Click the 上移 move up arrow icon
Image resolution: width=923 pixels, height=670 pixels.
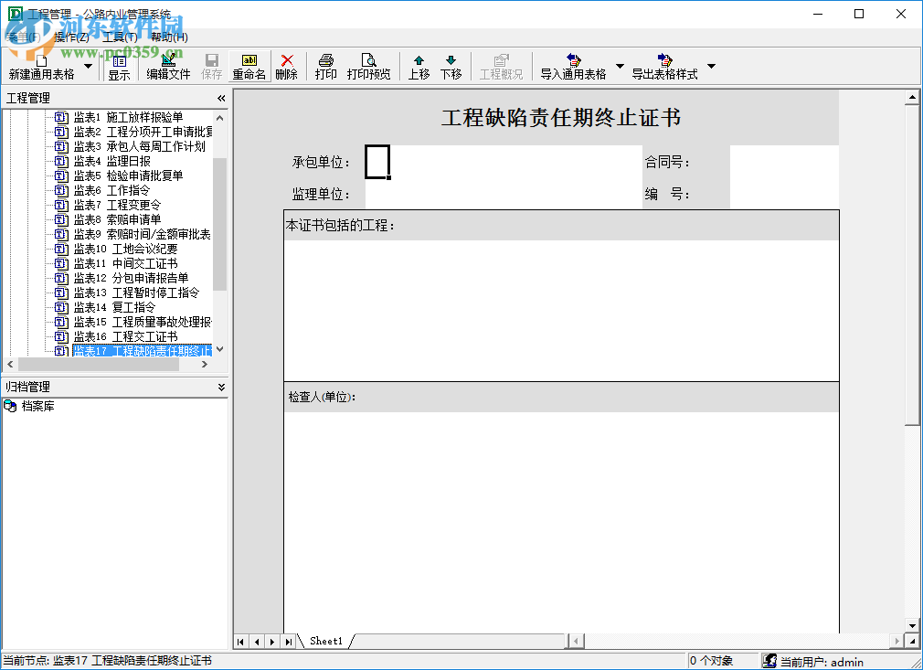point(418,66)
